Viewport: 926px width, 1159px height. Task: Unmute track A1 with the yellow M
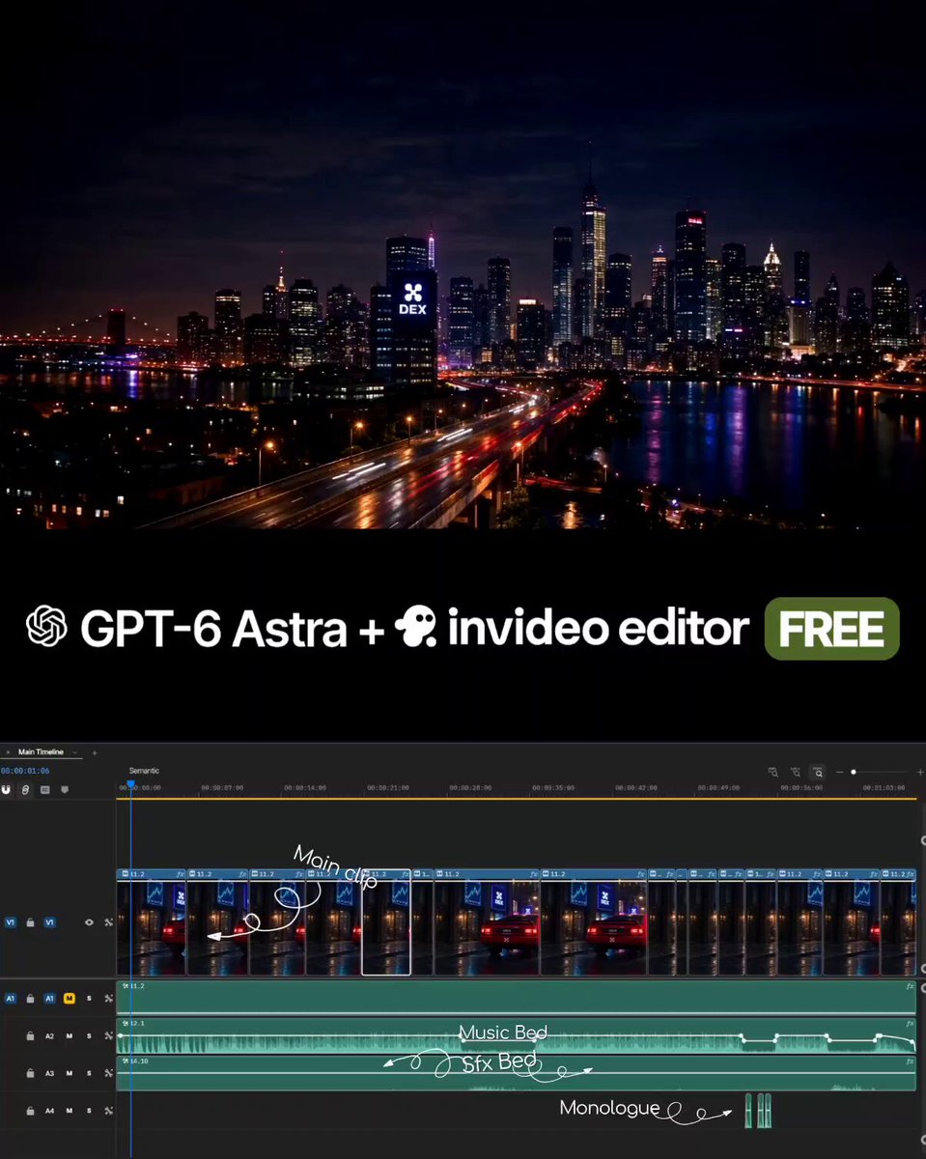(x=70, y=998)
